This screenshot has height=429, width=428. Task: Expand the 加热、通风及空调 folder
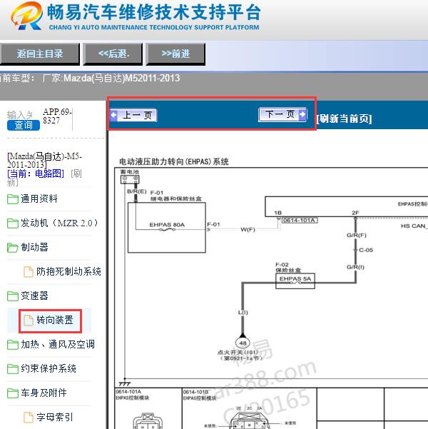(58, 344)
